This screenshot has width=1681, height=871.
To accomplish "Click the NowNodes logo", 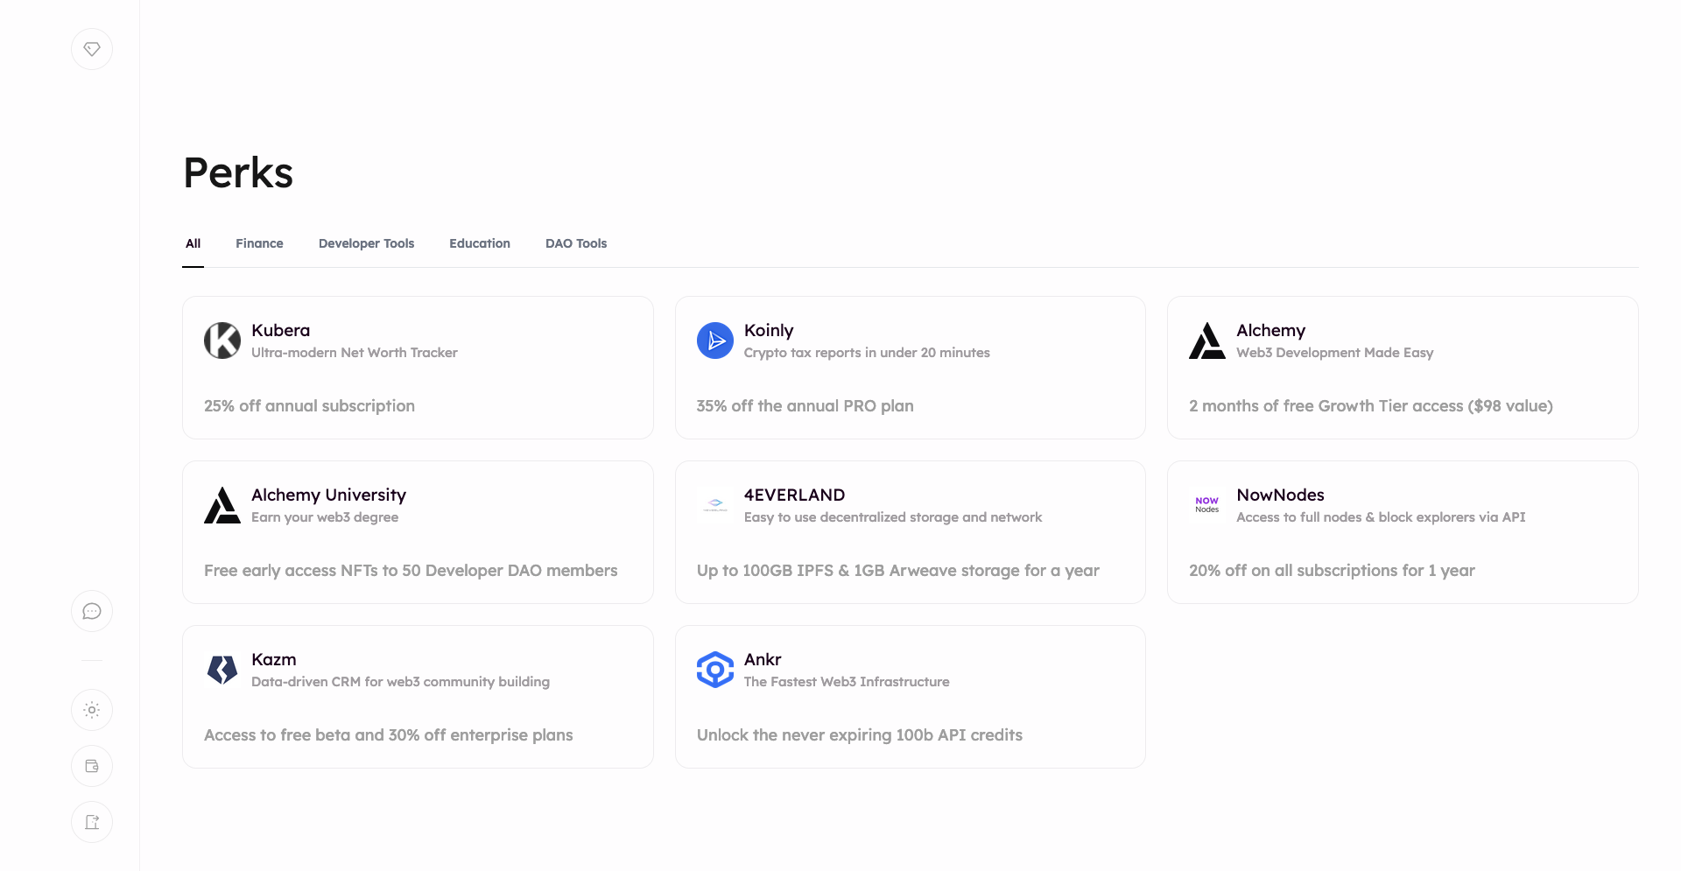I will [x=1207, y=505].
